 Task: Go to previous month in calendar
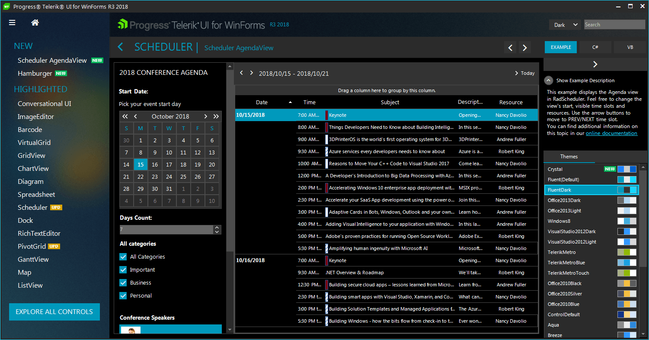click(x=135, y=116)
